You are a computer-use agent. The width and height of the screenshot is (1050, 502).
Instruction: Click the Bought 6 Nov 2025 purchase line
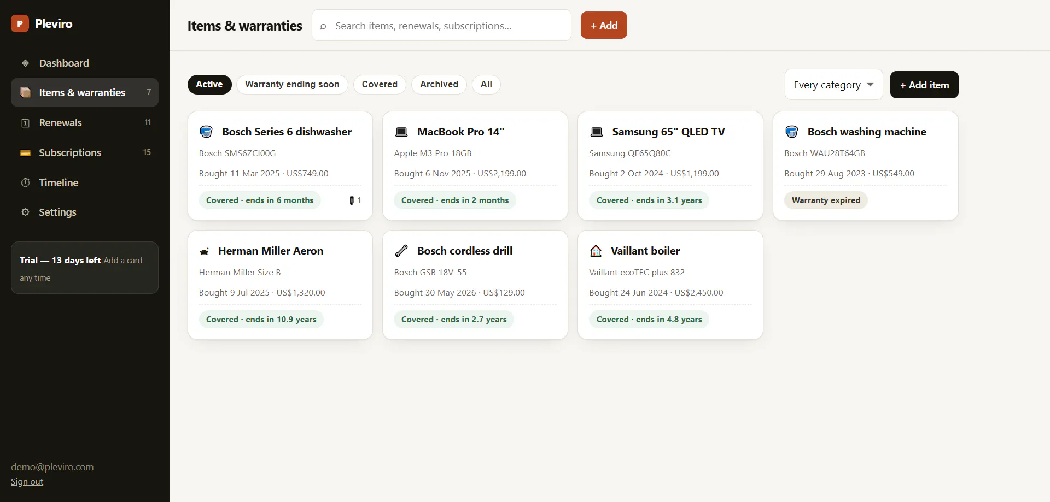[x=460, y=174]
